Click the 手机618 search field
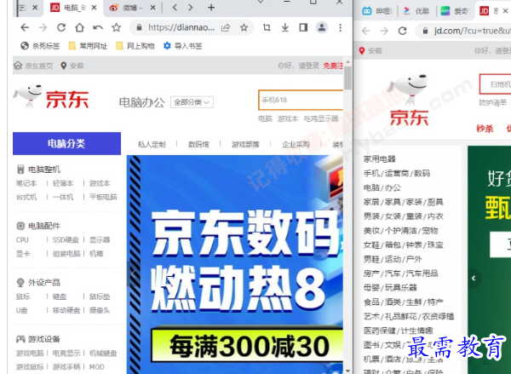The image size is (511, 374). pyautogui.click(x=301, y=100)
